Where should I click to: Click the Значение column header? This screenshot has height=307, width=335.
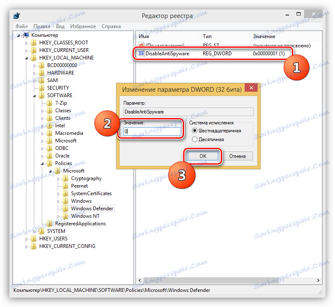(x=286, y=36)
